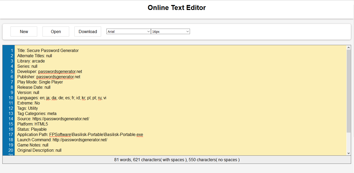Click the 'Tags: Utility' line
The image size is (354, 173).
click(28, 108)
